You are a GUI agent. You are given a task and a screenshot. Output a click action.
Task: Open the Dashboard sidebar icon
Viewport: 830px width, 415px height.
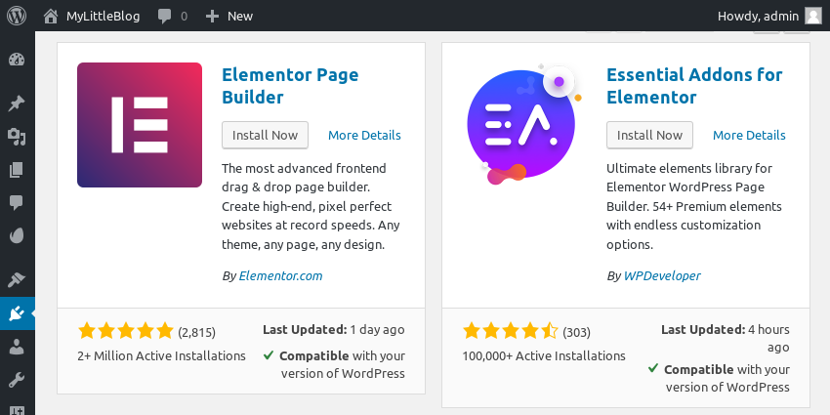[x=17, y=60]
